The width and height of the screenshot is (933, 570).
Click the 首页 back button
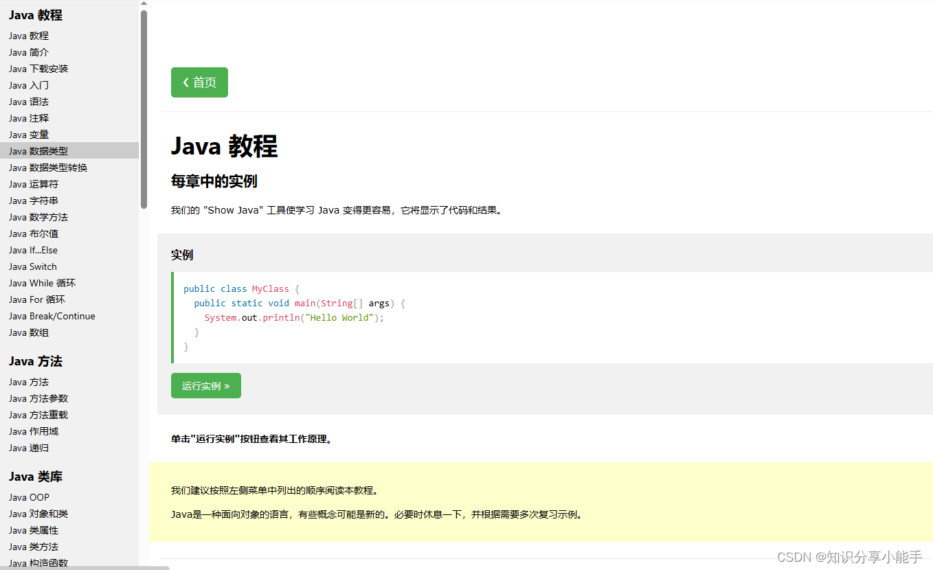coord(199,82)
